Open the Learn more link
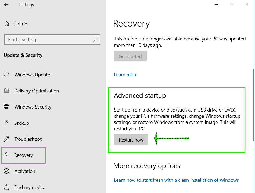 (126, 75)
